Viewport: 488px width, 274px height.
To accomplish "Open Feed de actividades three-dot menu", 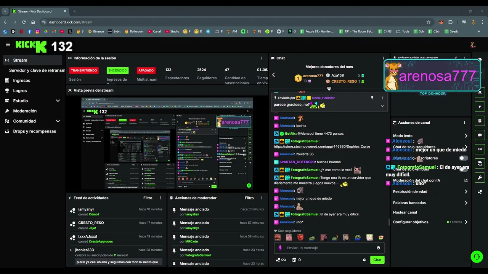I will pyautogui.click(x=160, y=198).
